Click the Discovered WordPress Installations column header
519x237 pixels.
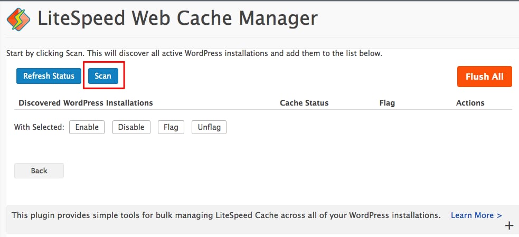coord(86,103)
